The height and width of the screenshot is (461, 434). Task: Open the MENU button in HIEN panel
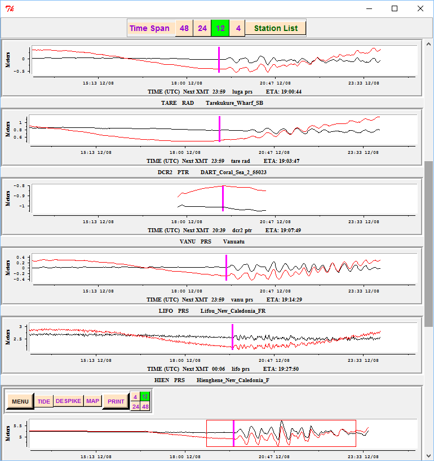coord(20,401)
